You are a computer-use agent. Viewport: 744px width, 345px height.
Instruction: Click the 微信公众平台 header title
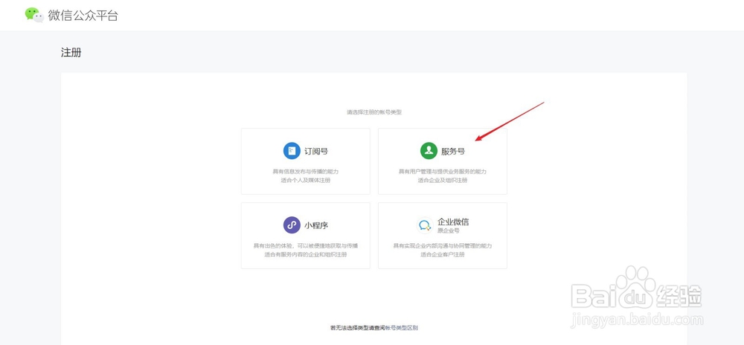[x=83, y=15]
